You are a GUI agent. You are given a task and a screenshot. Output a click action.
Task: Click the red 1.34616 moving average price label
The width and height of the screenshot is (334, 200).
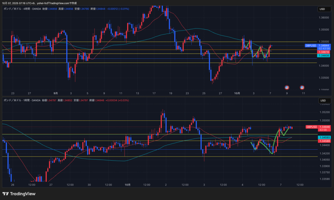pos(324,52)
